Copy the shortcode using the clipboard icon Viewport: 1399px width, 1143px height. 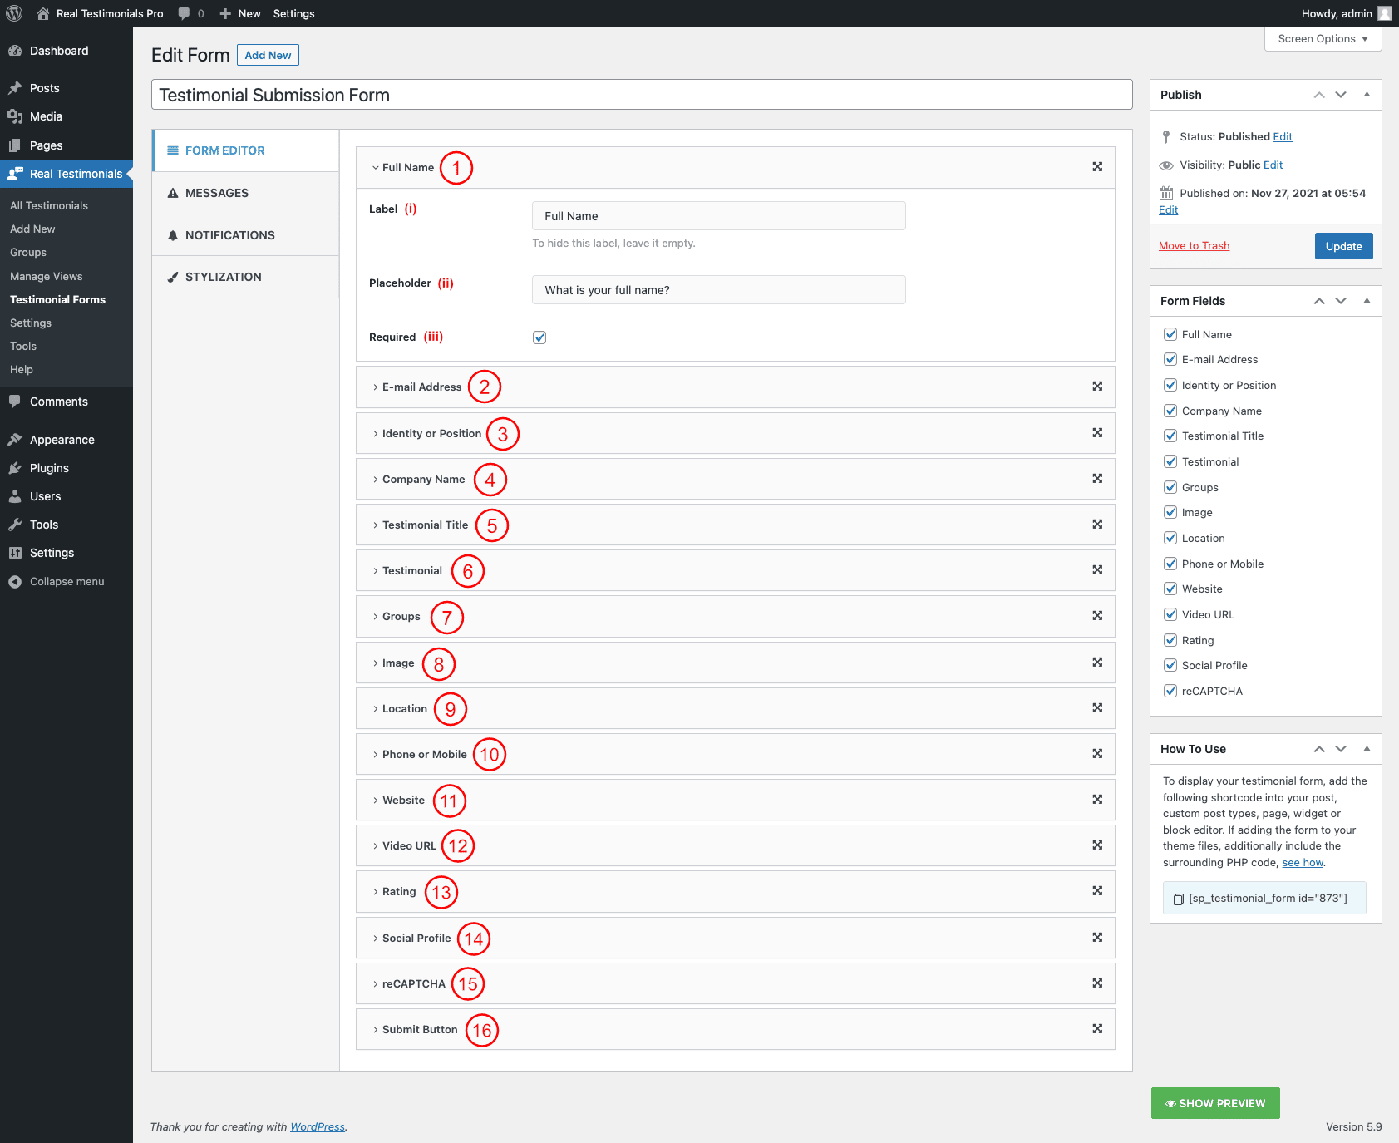click(x=1178, y=899)
